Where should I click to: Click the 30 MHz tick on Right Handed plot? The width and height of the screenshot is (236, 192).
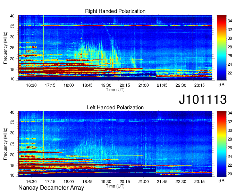point(12,37)
